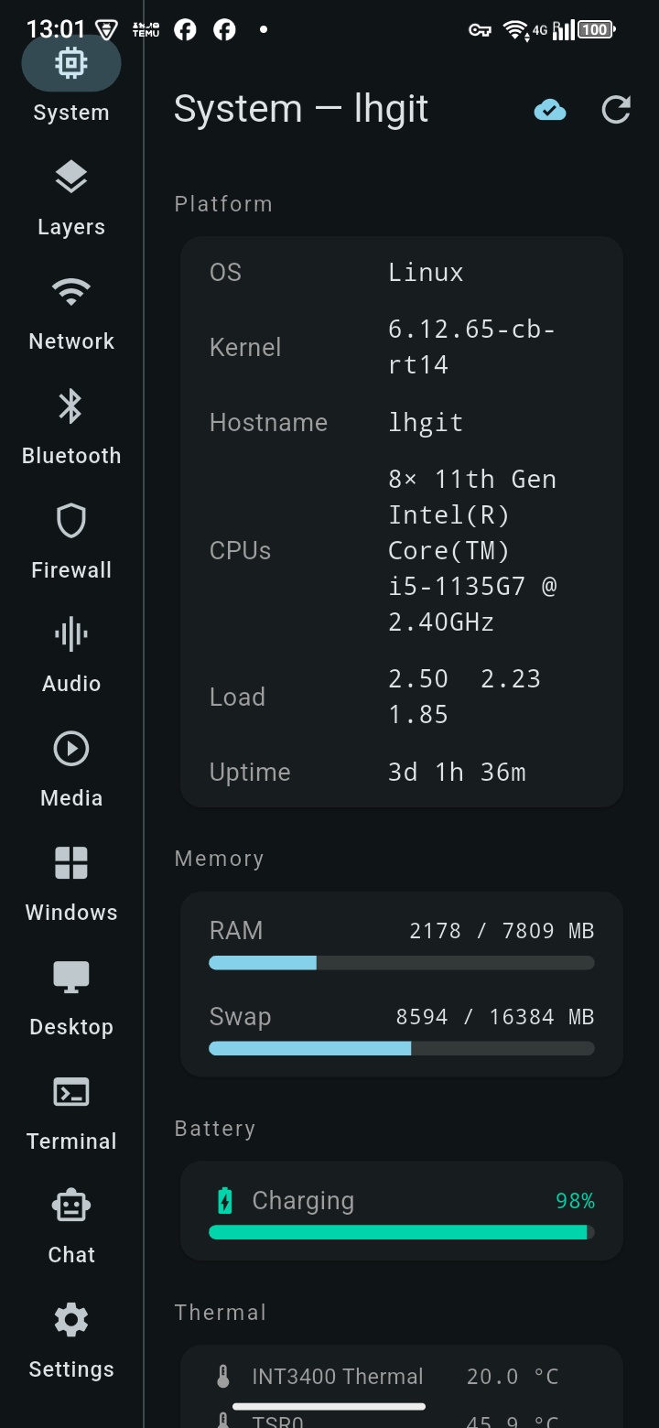Tap the phone battery 100 indicator

596,30
